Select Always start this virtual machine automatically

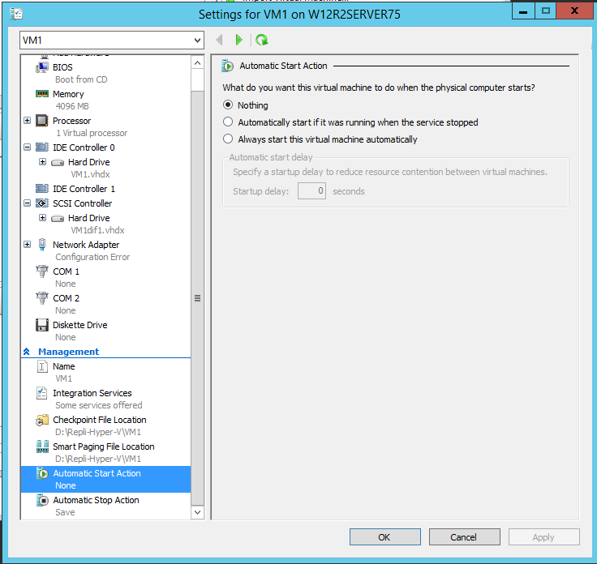228,139
